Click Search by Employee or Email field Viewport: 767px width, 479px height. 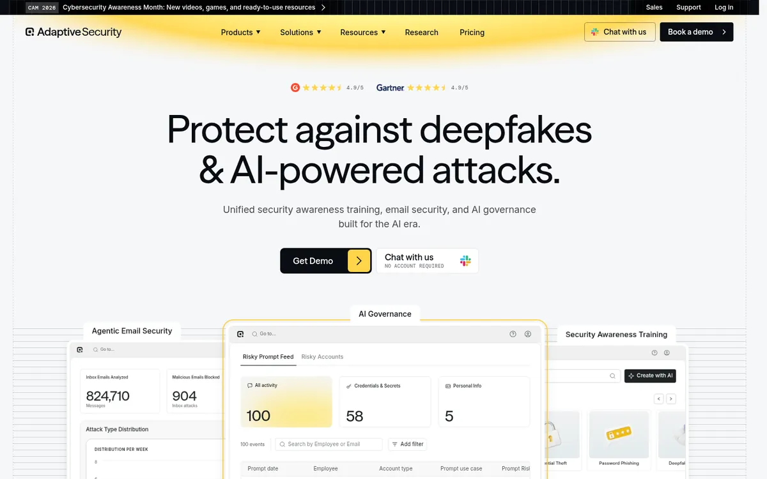329,444
